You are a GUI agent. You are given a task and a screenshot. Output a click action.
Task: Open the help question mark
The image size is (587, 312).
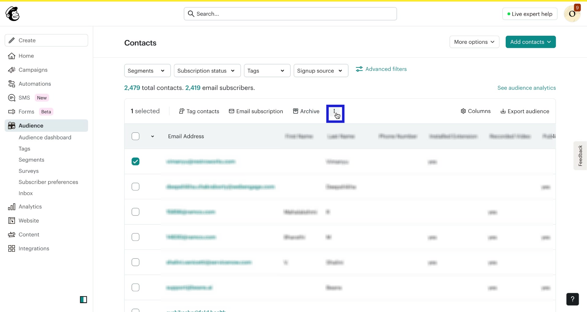(573, 299)
